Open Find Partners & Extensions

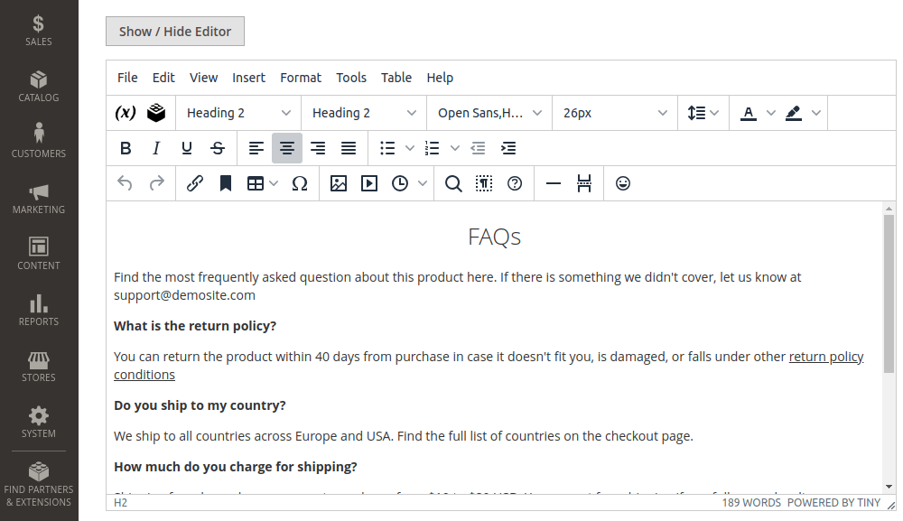39,484
